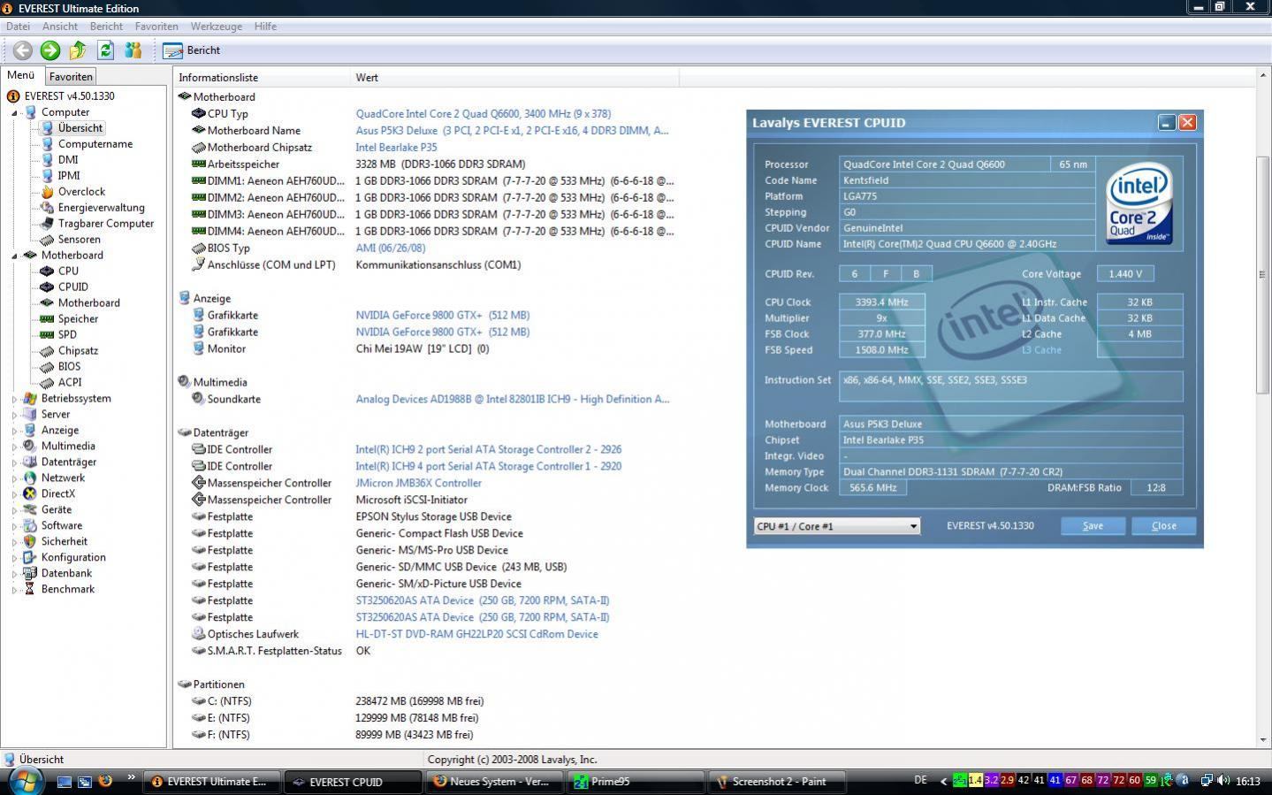
Task: Open the Intel Bearlake P35 chipset link
Action: (x=396, y=148)
